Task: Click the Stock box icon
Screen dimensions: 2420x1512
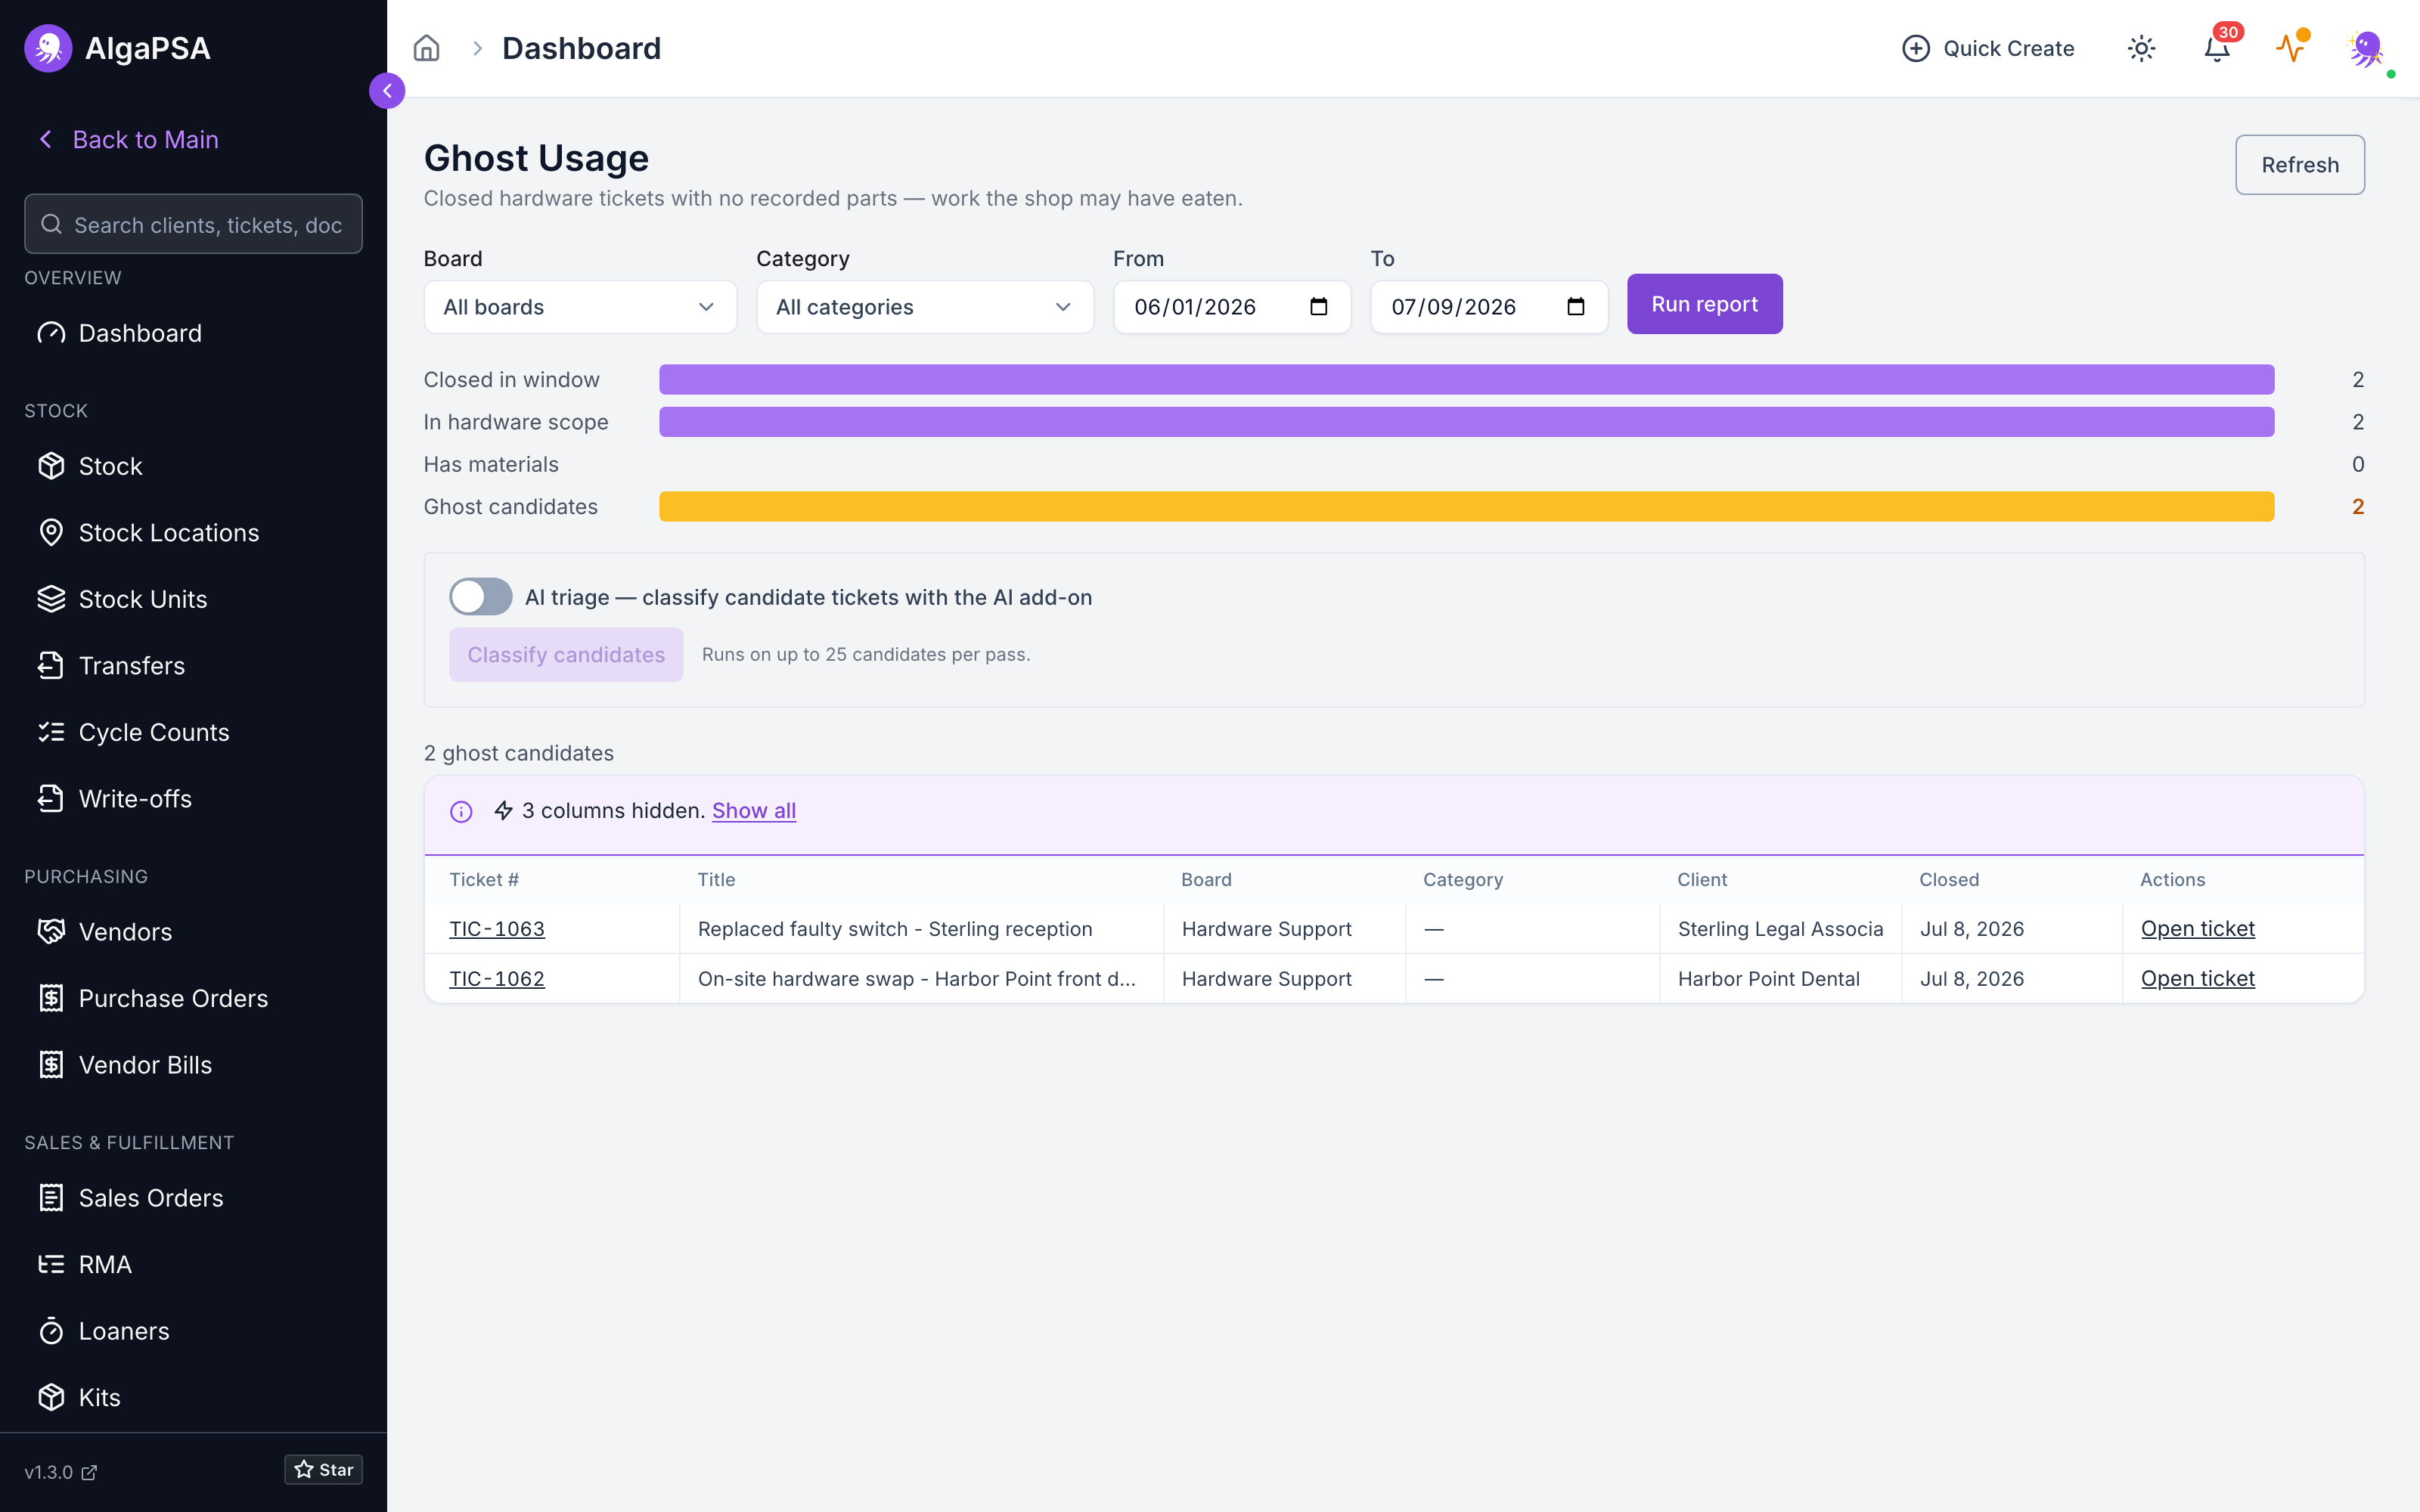Action: [x=51, y=466]
